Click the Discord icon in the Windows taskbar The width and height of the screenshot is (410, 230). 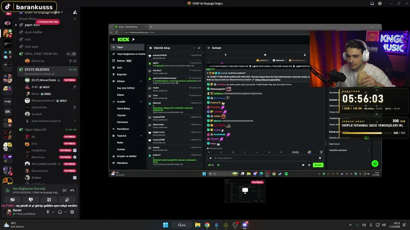click(x=245, y=225)
